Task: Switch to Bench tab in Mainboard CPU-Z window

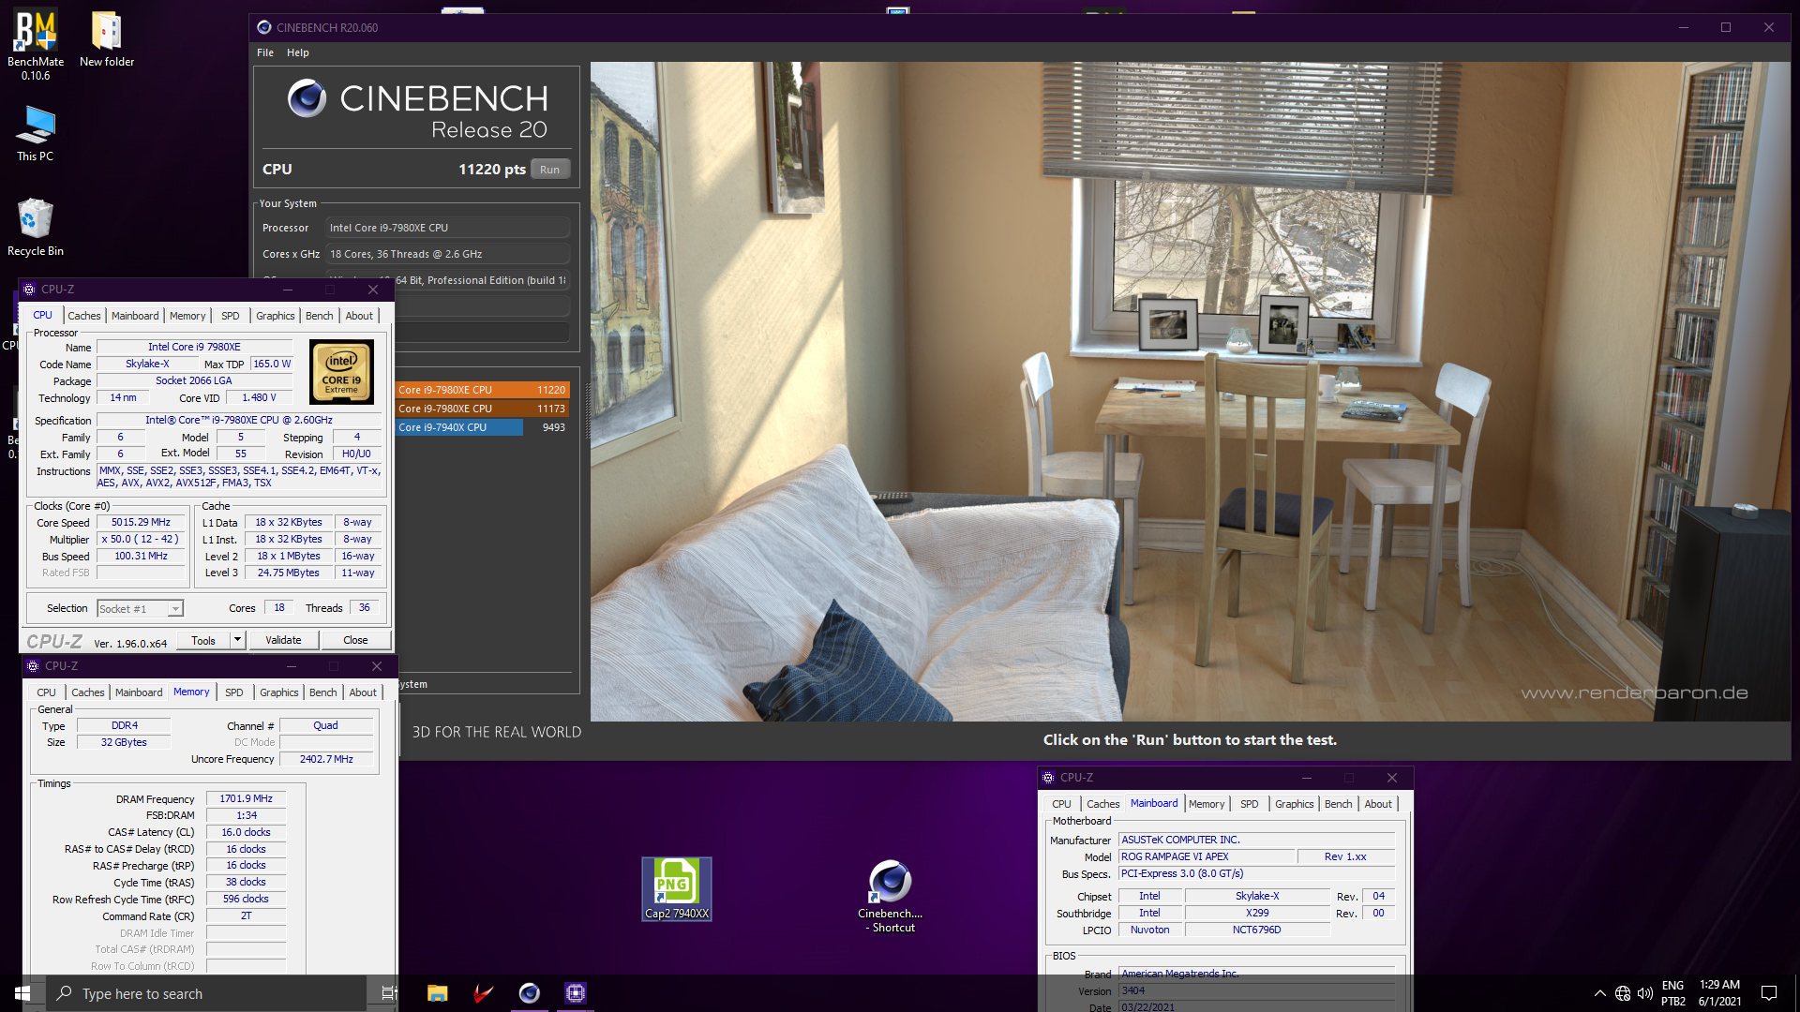Action: point(1339,804)
